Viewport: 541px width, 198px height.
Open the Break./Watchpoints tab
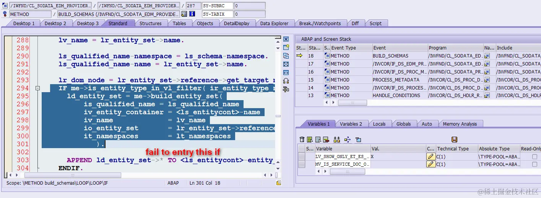pyautogui.click(x=320, y=23)
